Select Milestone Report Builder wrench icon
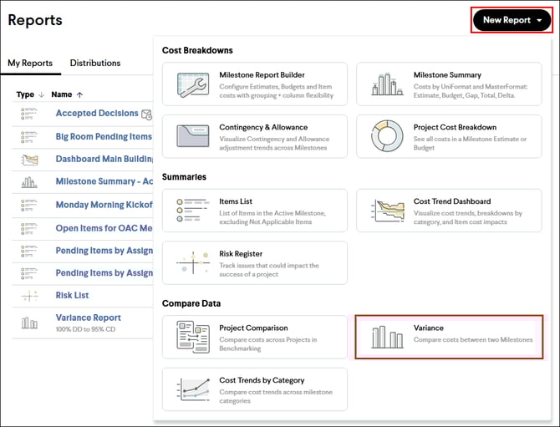The width and height of the screenshot is (560, 427). 192,84
